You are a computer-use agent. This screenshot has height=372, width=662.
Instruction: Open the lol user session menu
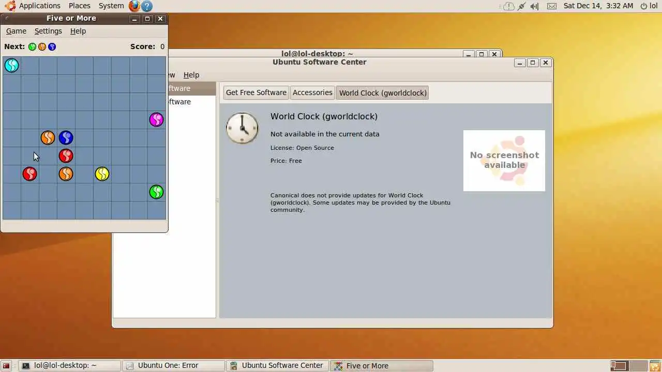point(649,6)
